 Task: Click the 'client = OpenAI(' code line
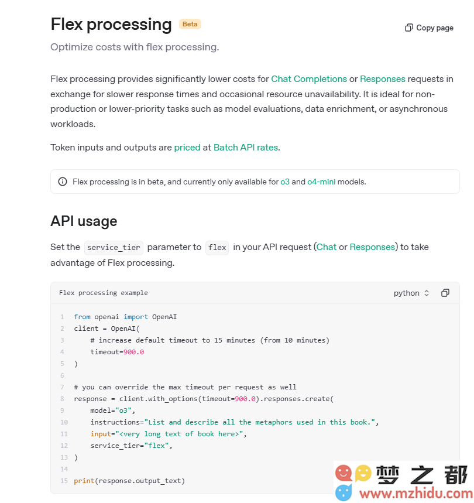pos(107,329)
